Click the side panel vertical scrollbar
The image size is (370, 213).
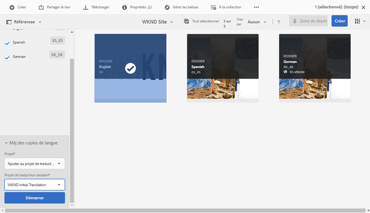[72, 130]
